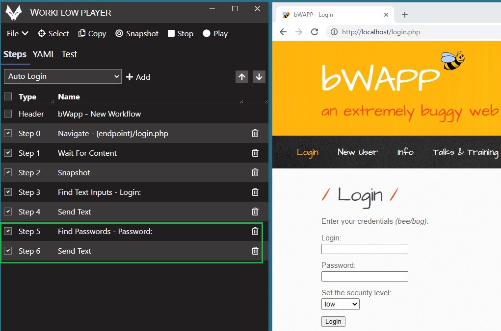
Task: Delete Step 0 Navigate with trash icon
Action: (255, 133)
